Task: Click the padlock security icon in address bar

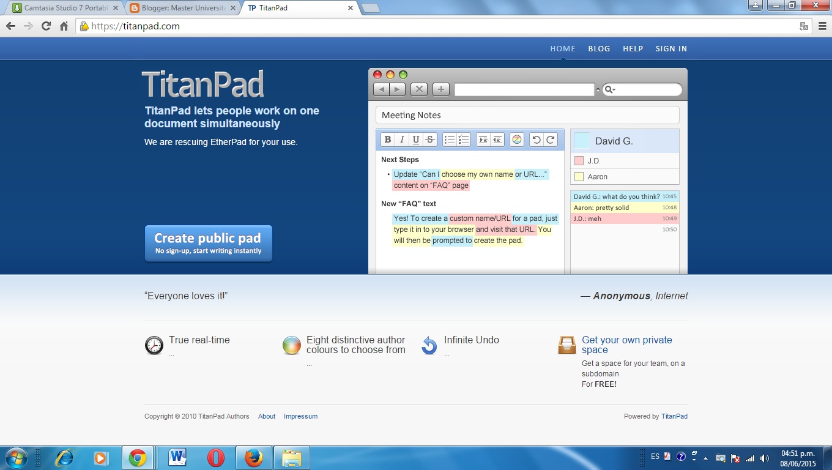Action: click(x=84, y=26)
